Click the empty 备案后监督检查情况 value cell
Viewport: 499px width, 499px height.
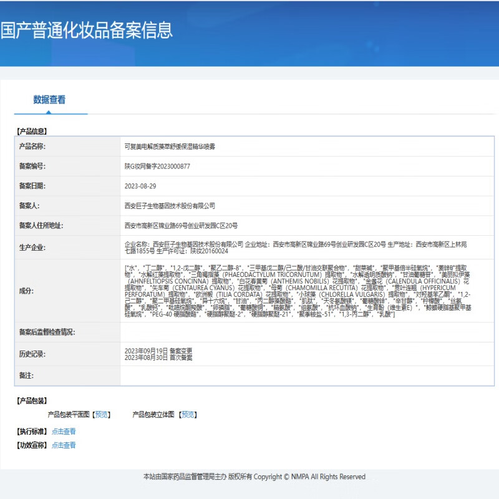click(x=306, y=332)
